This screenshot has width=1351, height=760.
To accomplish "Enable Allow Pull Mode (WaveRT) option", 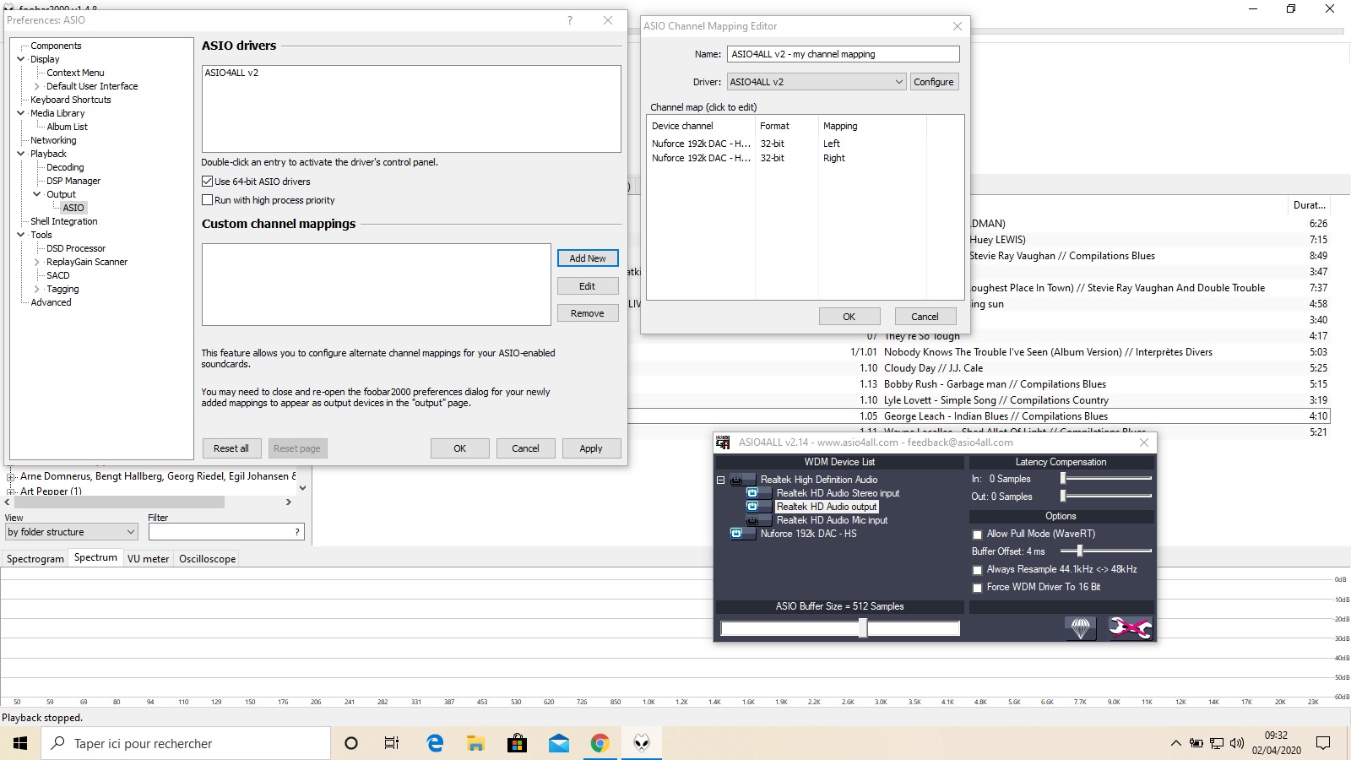I will click(978, 535).
